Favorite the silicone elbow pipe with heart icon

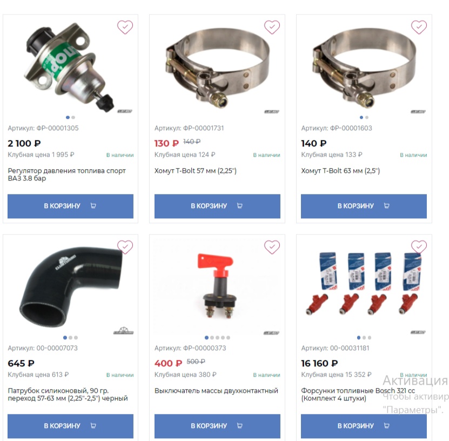click(125, 247)
